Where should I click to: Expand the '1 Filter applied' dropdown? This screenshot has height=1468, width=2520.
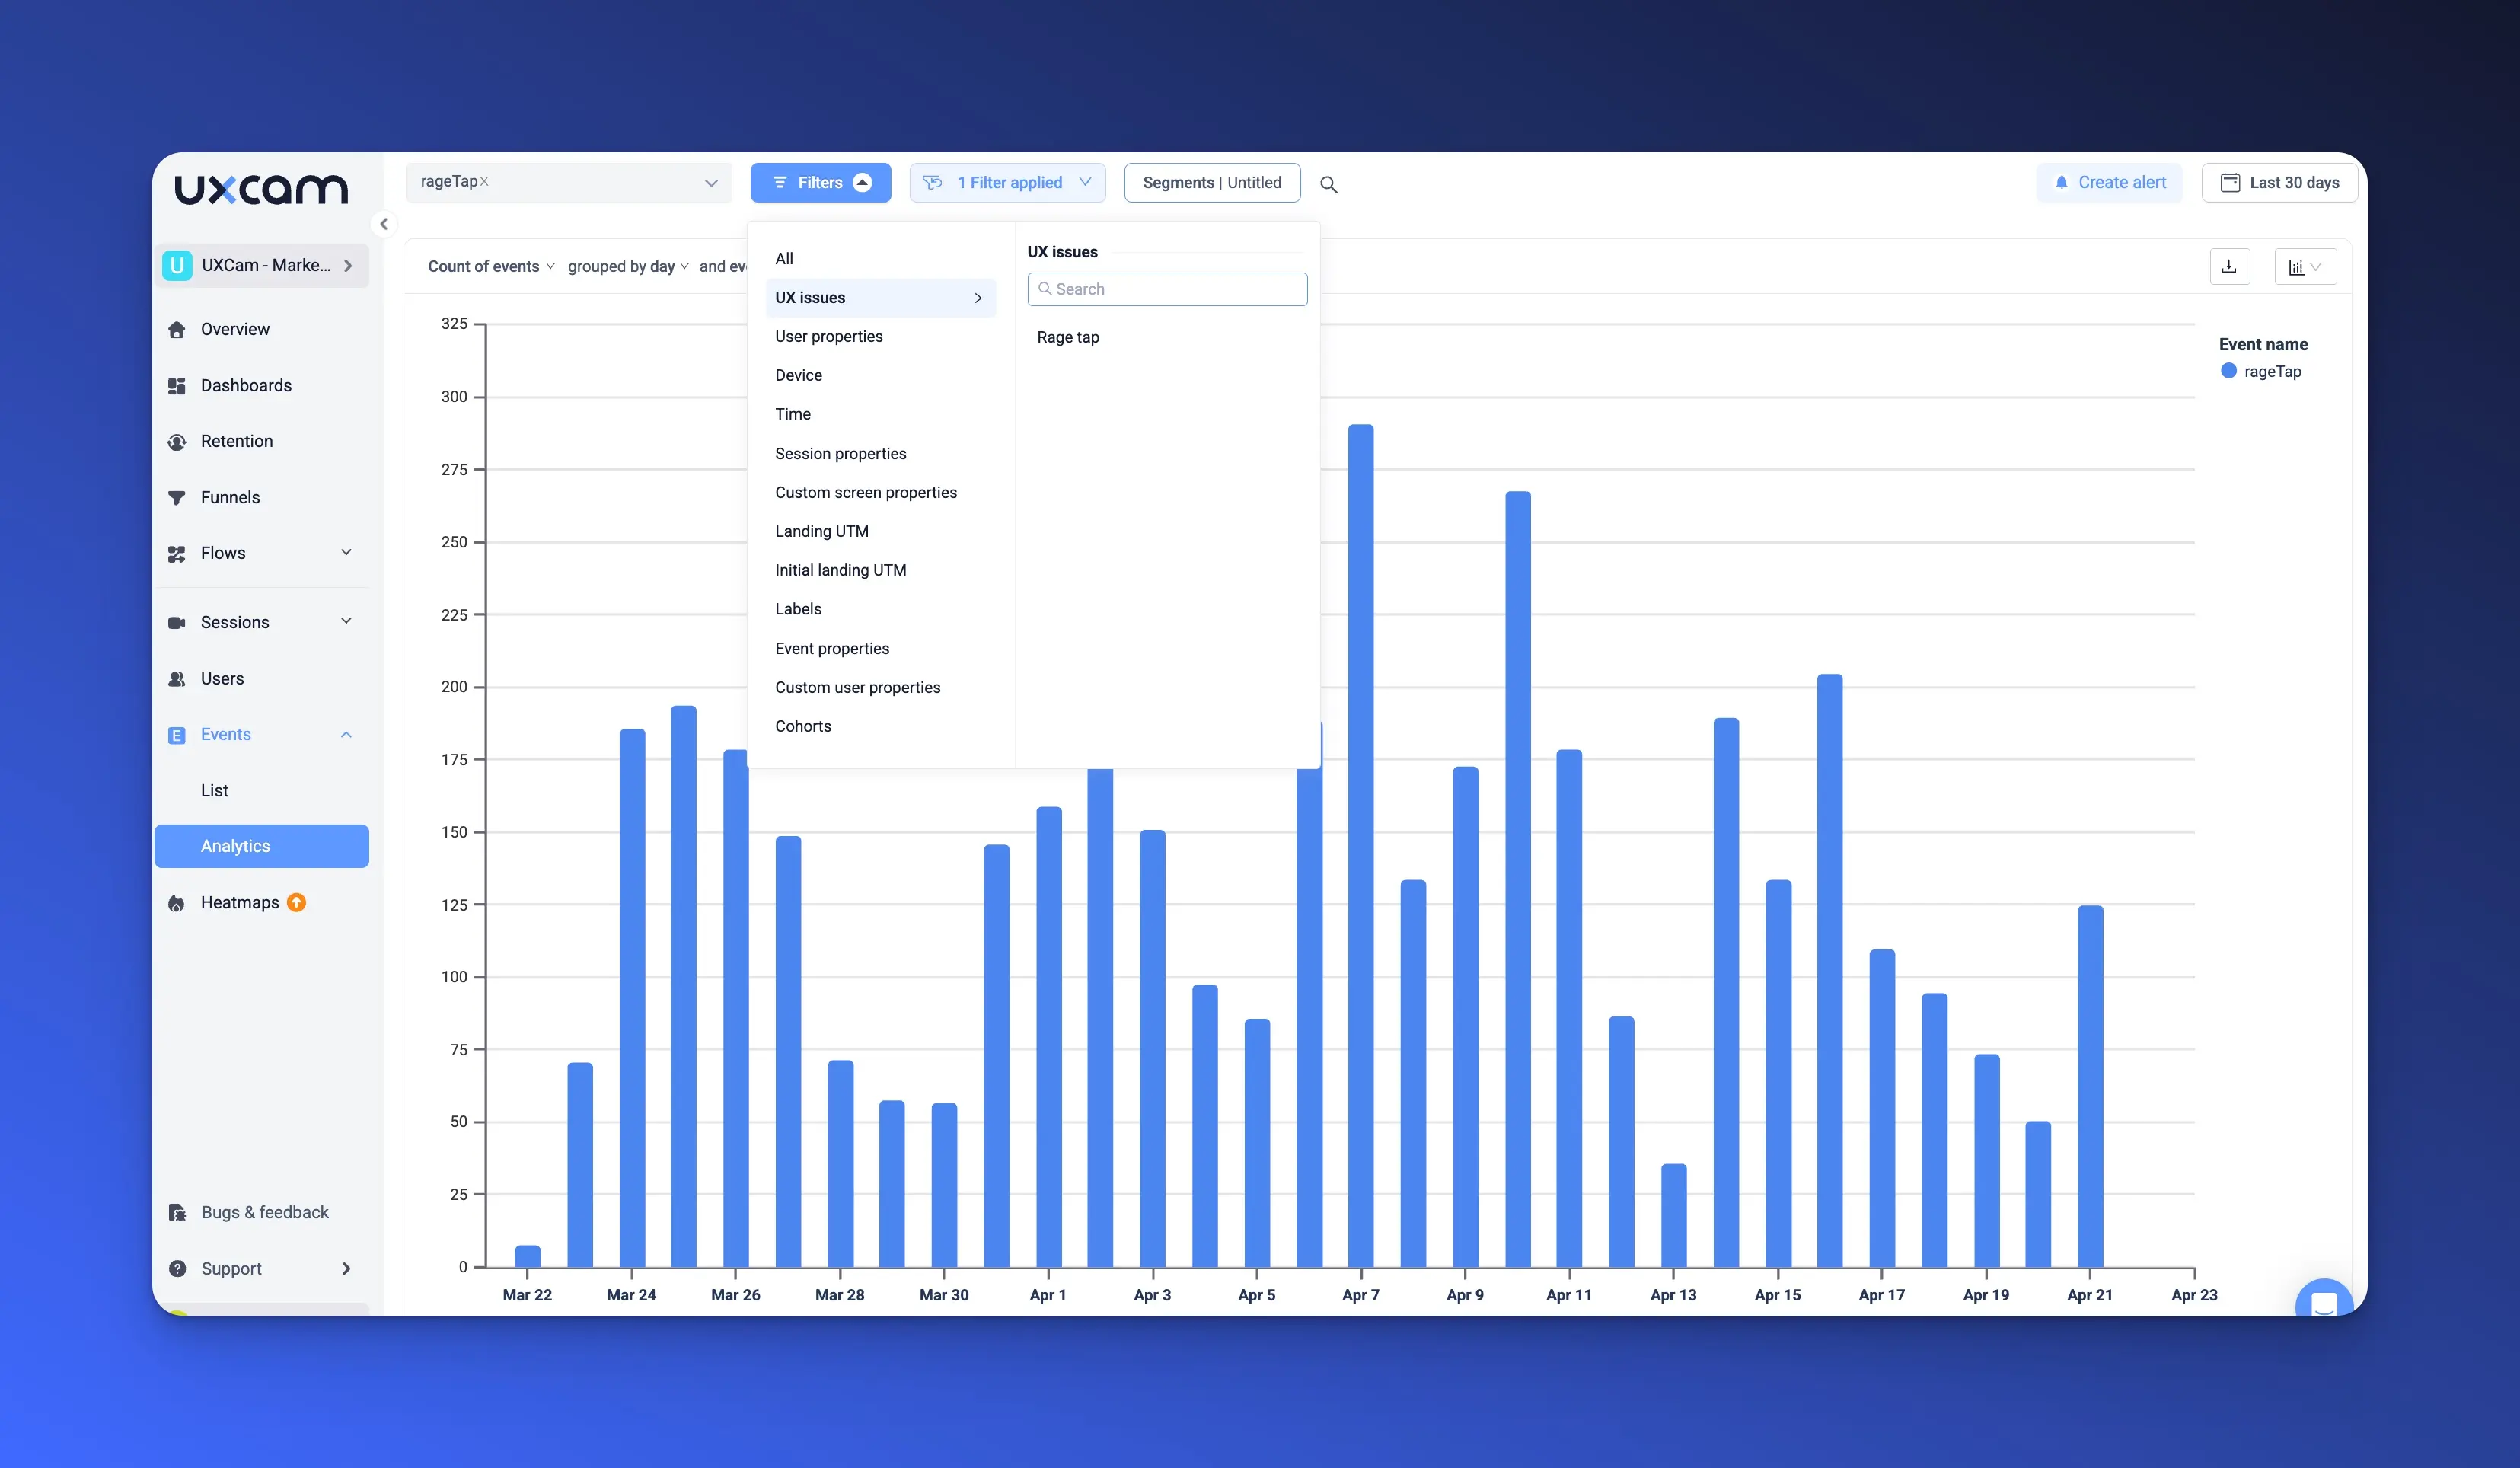[x=1007, y=182]
